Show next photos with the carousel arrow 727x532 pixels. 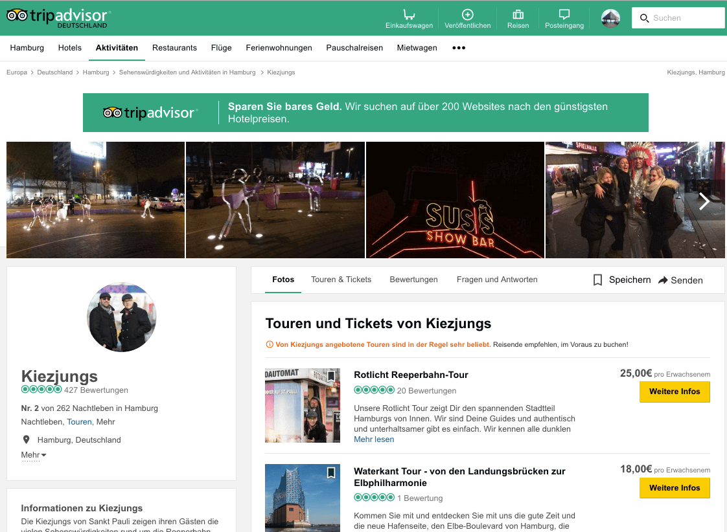(x=704, y=201)
